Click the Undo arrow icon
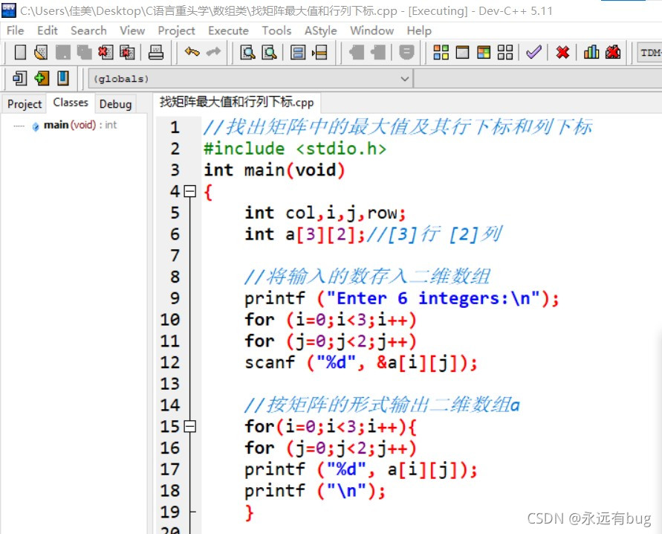This screenshot has width=662, height=534. 192,52
